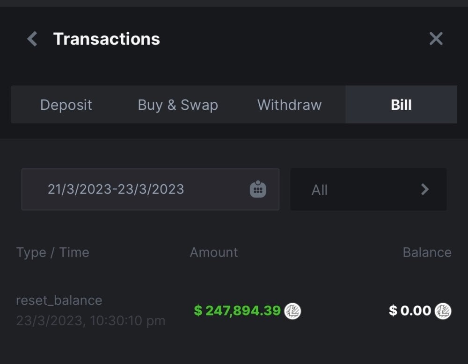Select the Withdraw tab

[x=289, y=105]
